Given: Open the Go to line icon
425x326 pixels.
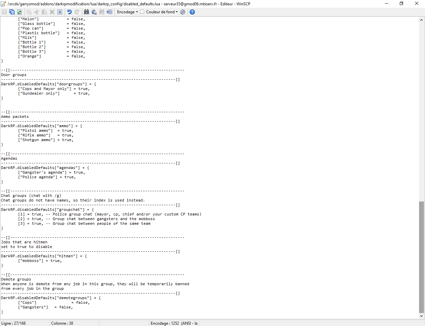Looking at the screenshot, I should click(110, 12).
